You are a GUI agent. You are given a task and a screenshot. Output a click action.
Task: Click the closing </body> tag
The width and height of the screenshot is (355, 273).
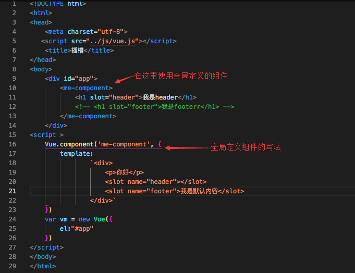point(43,257)
